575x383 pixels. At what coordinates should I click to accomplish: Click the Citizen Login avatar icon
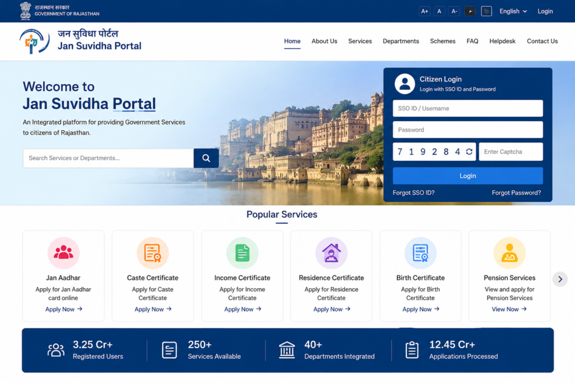(404, 84)
